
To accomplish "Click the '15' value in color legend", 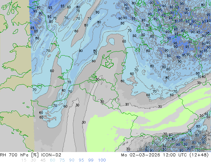I will point(24,160).
